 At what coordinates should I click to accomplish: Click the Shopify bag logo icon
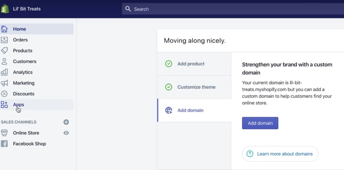5,9
